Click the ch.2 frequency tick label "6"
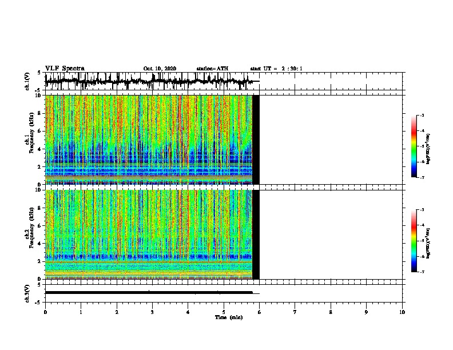 40,226
